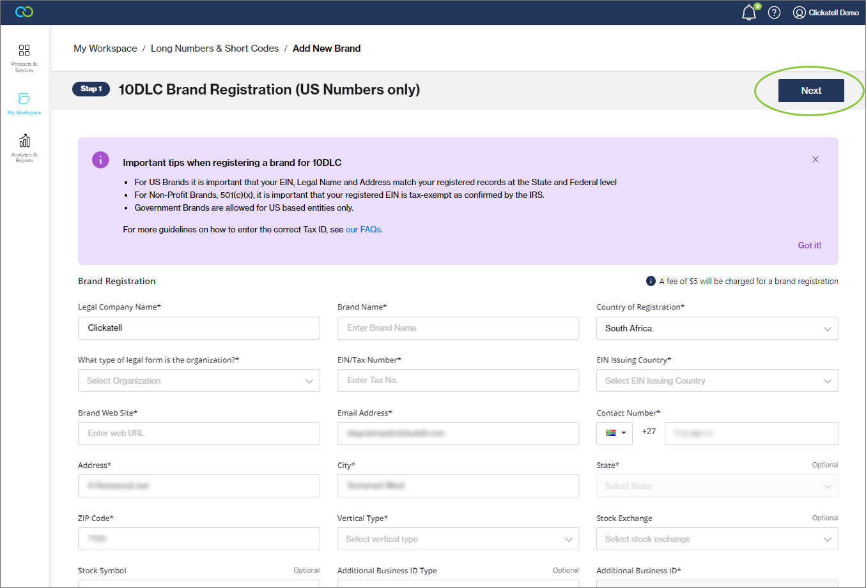The image size is (866, 588).
Task: Open the notifications bell
Action: (749, 13)
